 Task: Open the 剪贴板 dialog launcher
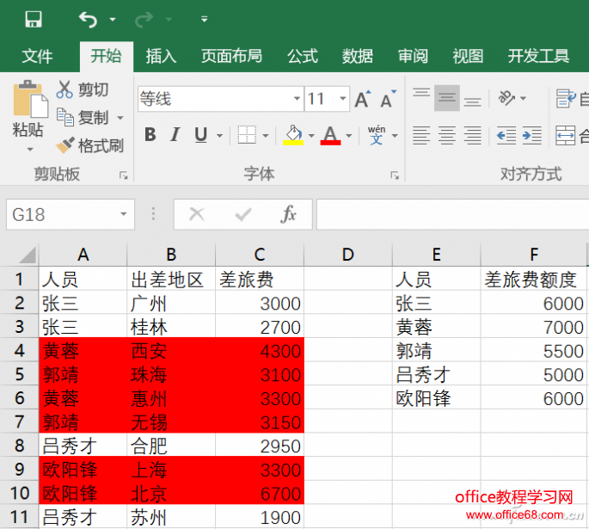point(124,175)
